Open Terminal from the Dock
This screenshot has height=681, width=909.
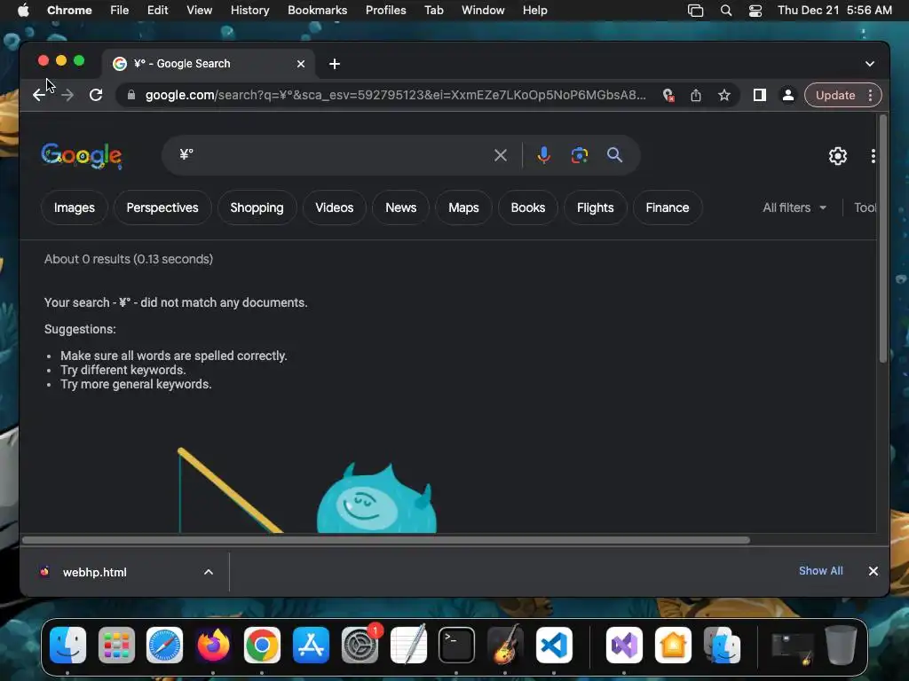(x=457, y=646)
